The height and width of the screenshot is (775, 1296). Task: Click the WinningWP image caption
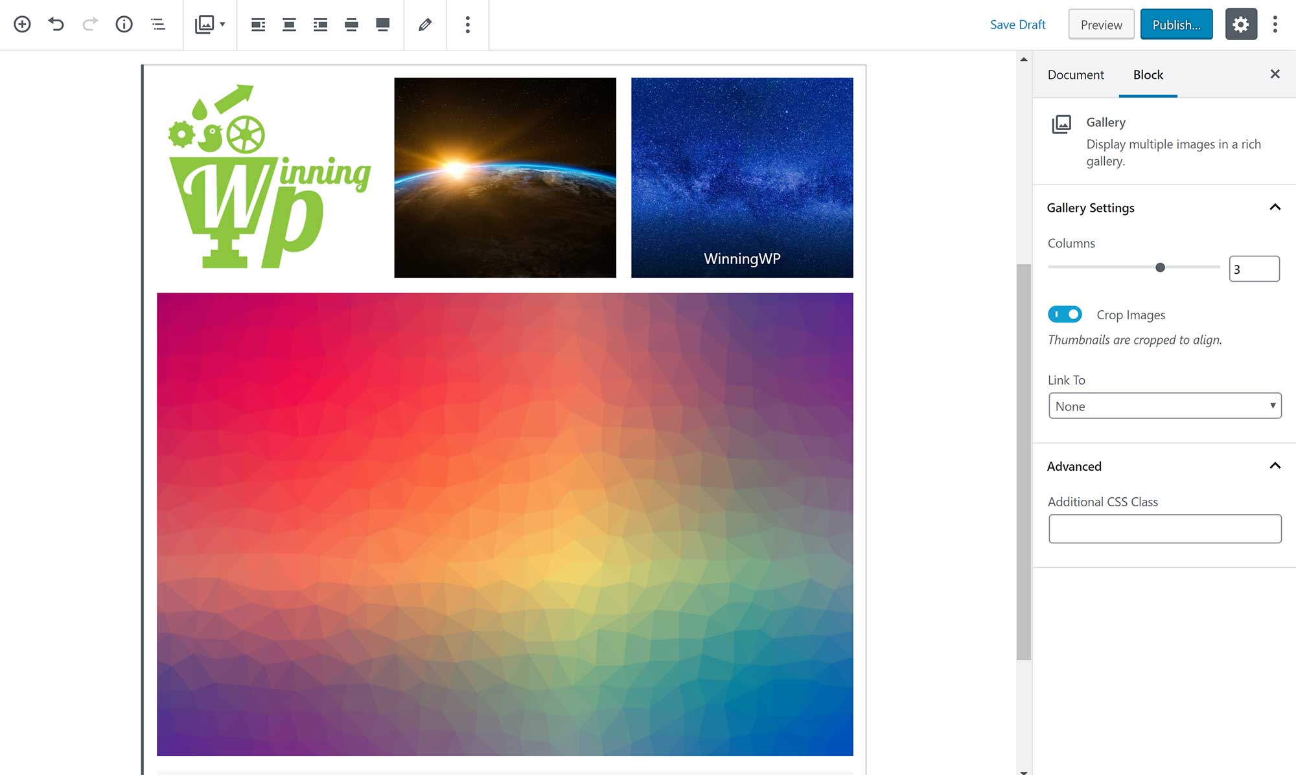[742, 258]
